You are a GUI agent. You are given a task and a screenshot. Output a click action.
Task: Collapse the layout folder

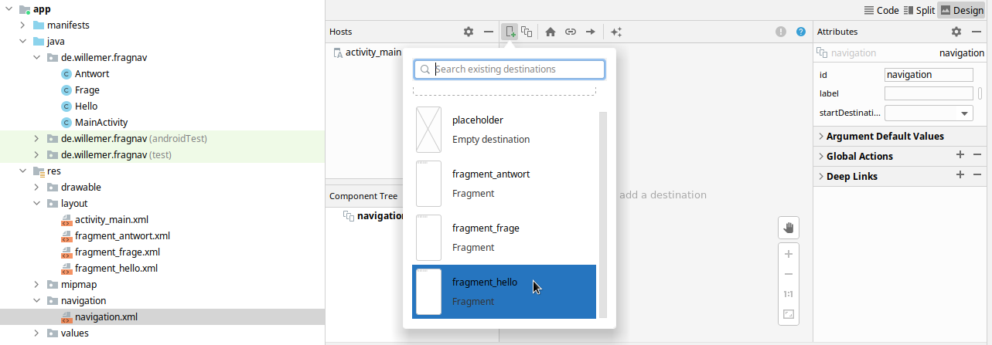click(36, 203)
